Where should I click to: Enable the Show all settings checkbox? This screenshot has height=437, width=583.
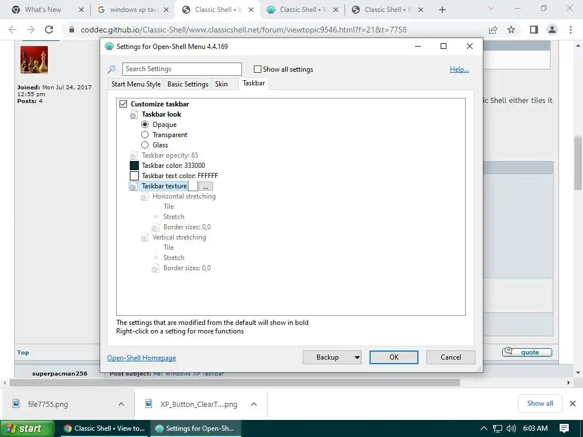click(257, 69)
